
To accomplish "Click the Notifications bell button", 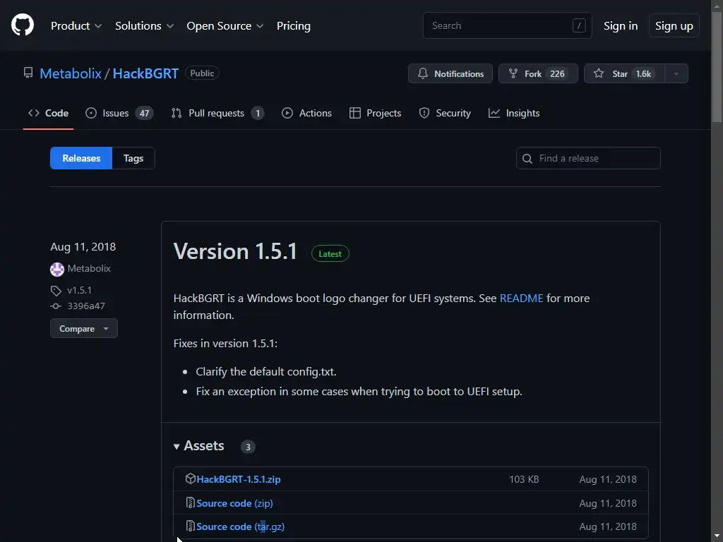I will click(x=450, y=73).
